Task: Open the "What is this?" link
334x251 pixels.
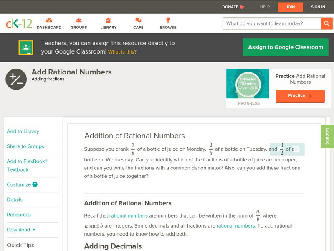Action: 122,52
